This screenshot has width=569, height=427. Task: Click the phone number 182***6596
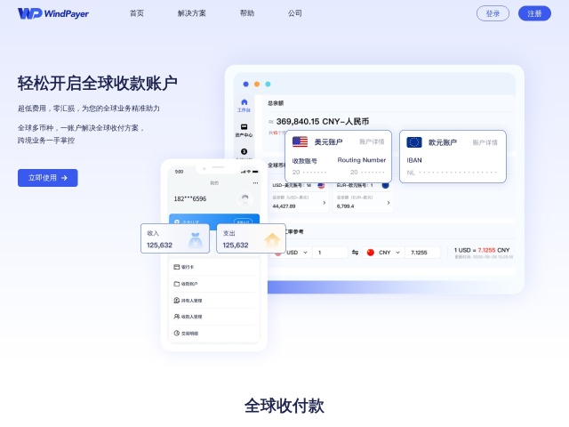tap(190, 199)
